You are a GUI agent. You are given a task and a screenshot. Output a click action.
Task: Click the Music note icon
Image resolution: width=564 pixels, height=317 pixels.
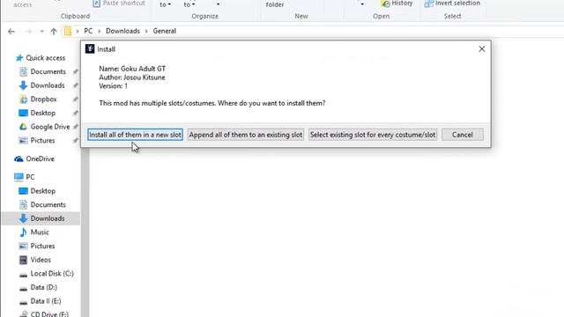point(24,232)
